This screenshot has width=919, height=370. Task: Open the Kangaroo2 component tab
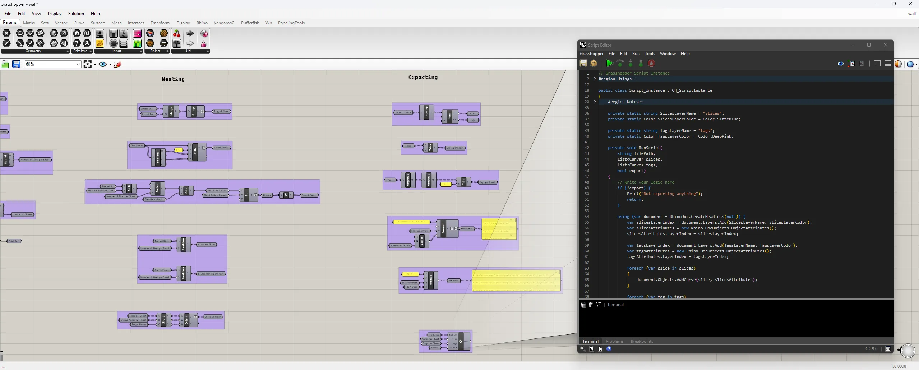point(224,23)
